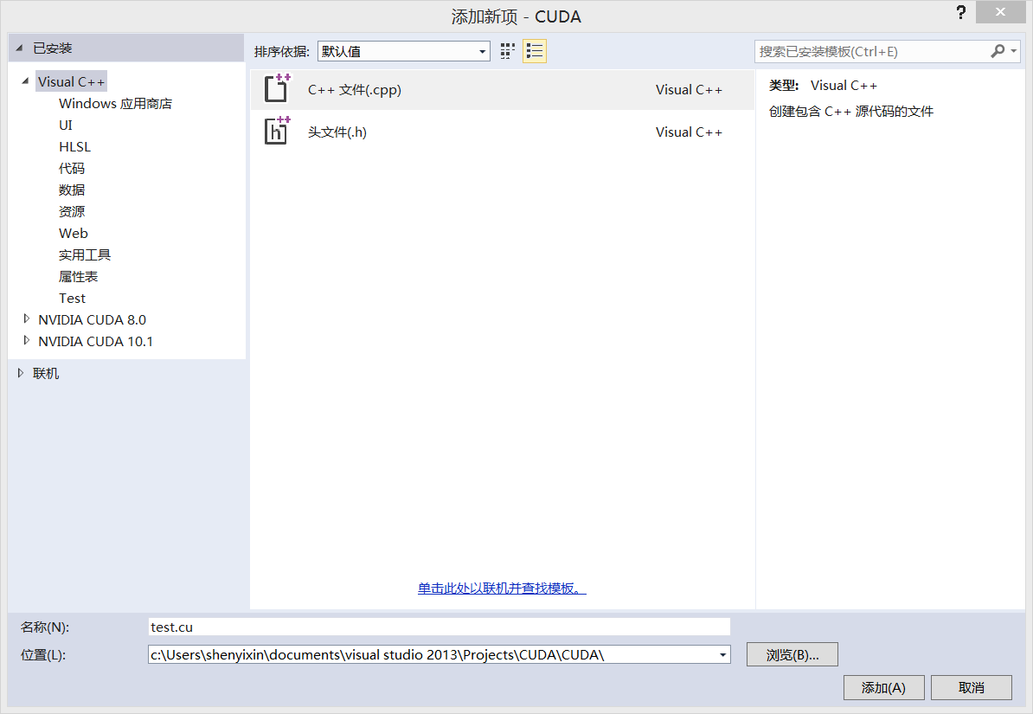Open the dialog help question mark

point(960,12)
